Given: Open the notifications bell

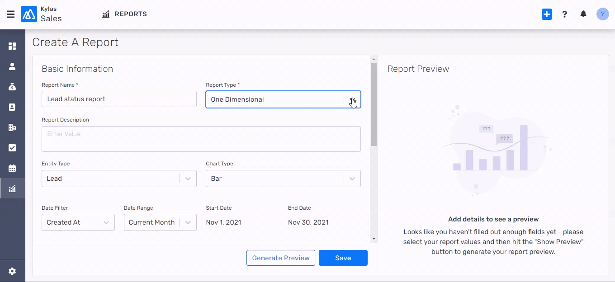Looking at the screenshot, I should pos(583,14).
